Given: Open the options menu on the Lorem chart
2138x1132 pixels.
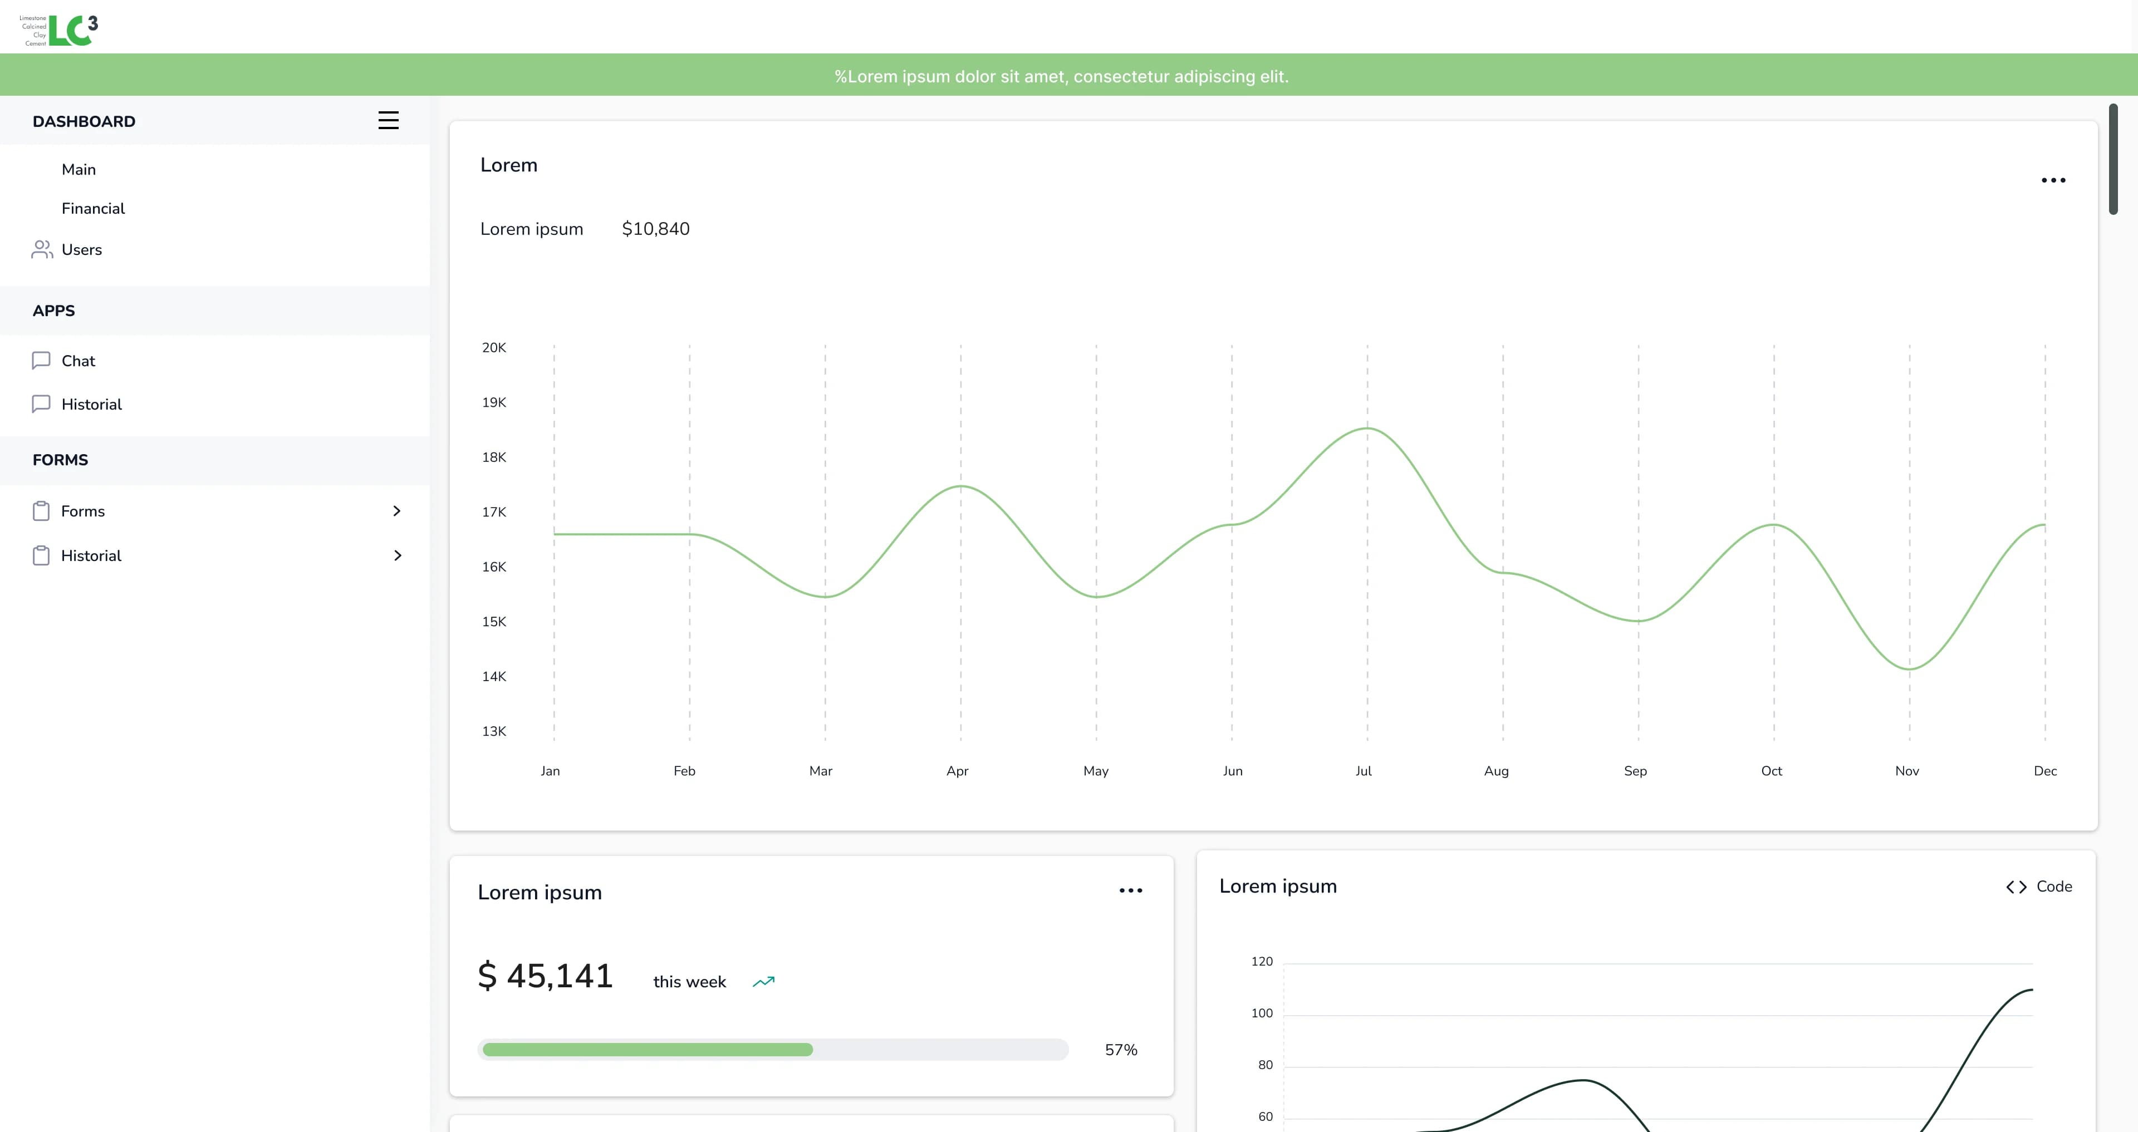Looking at the screenshot, I should pyautogui.click(x=2053, y=180).
